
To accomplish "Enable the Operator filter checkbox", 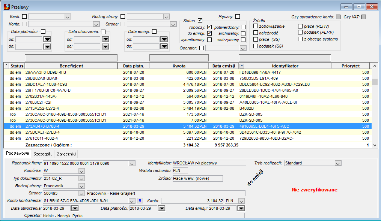I will tap(202, 48).
